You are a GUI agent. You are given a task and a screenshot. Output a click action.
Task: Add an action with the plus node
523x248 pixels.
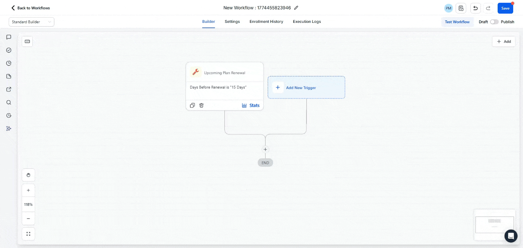265,150
